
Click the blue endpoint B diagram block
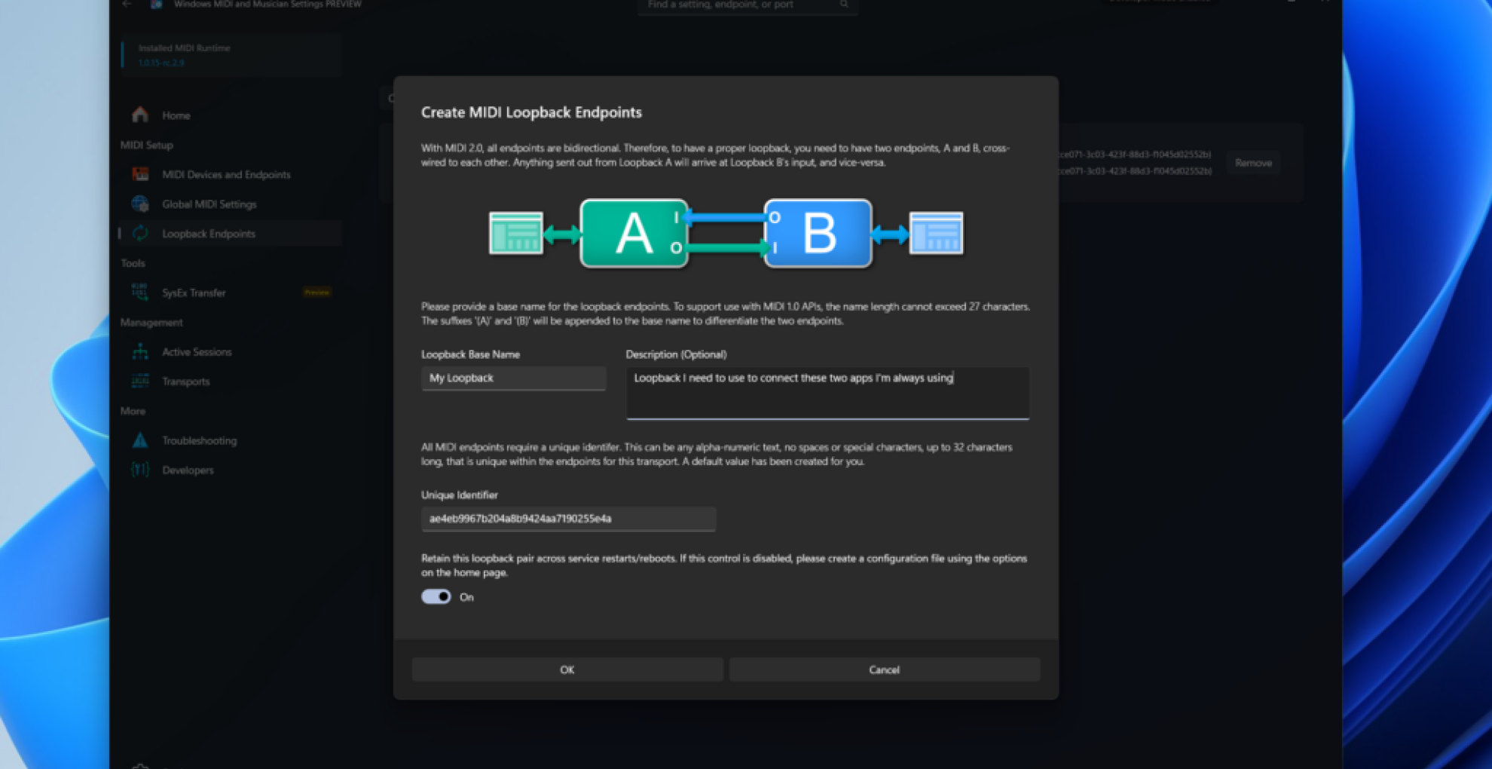[x=818, y=234]
